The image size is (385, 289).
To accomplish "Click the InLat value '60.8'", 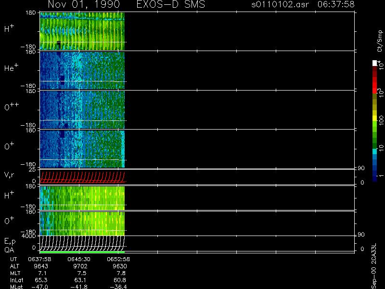I will coord(119,280).
